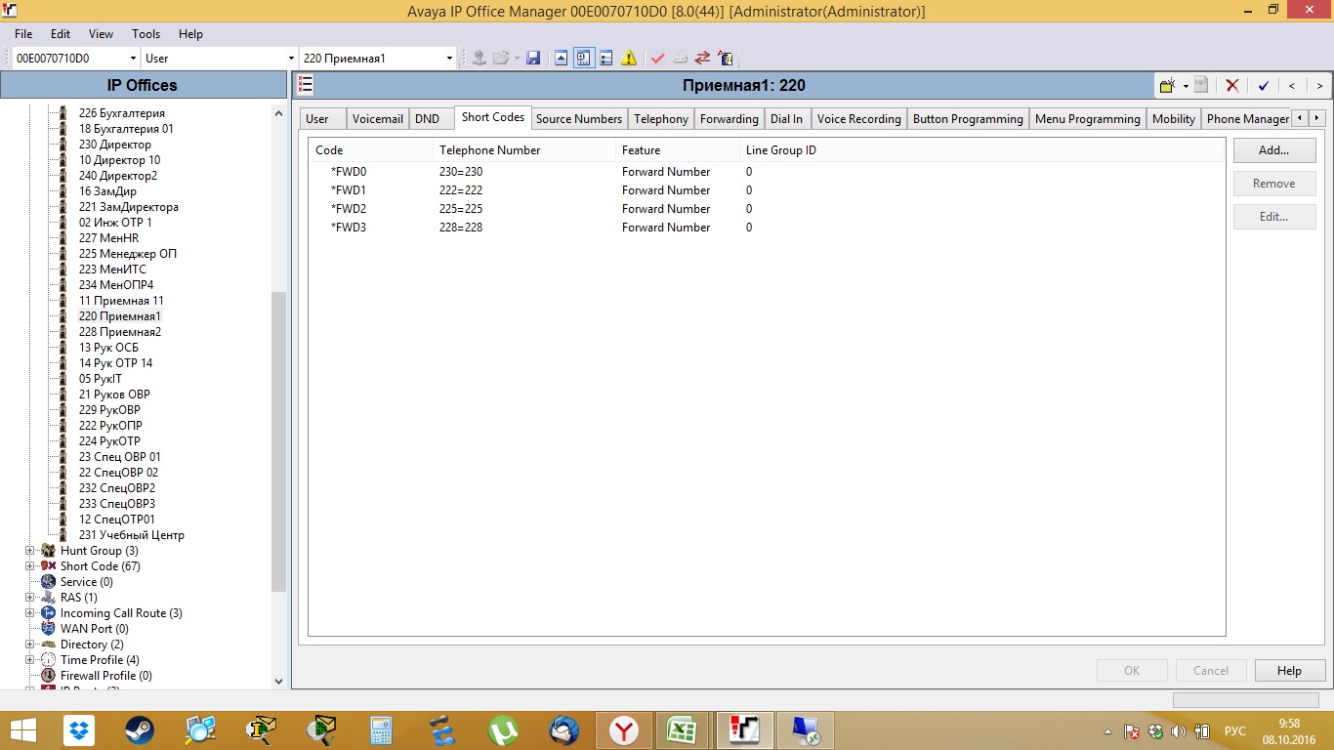1334x750 pixels.
Task: Click the tree scrollbar up arrow
Action: 278,111
